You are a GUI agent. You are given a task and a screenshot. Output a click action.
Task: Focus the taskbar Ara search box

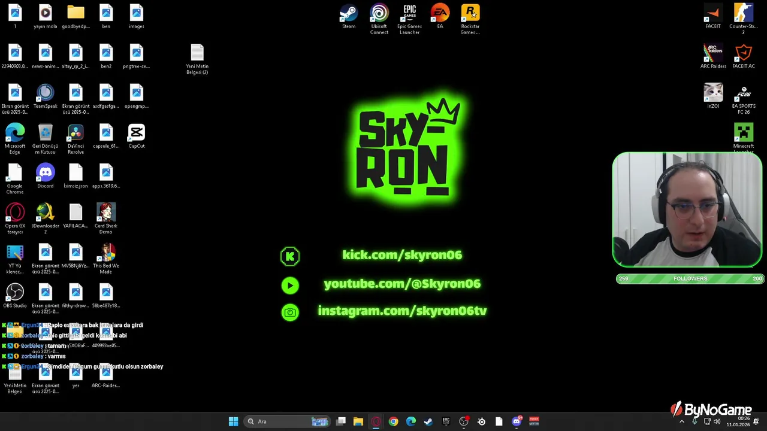288,421
